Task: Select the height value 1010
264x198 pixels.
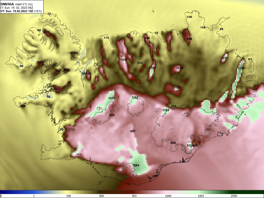Action: pos(180,68)
